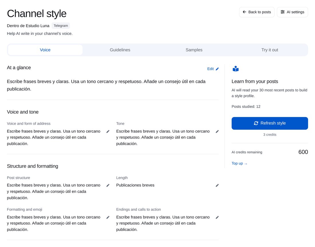
Task: Click the Voice and tone heading
Action: tap(23, 112)
